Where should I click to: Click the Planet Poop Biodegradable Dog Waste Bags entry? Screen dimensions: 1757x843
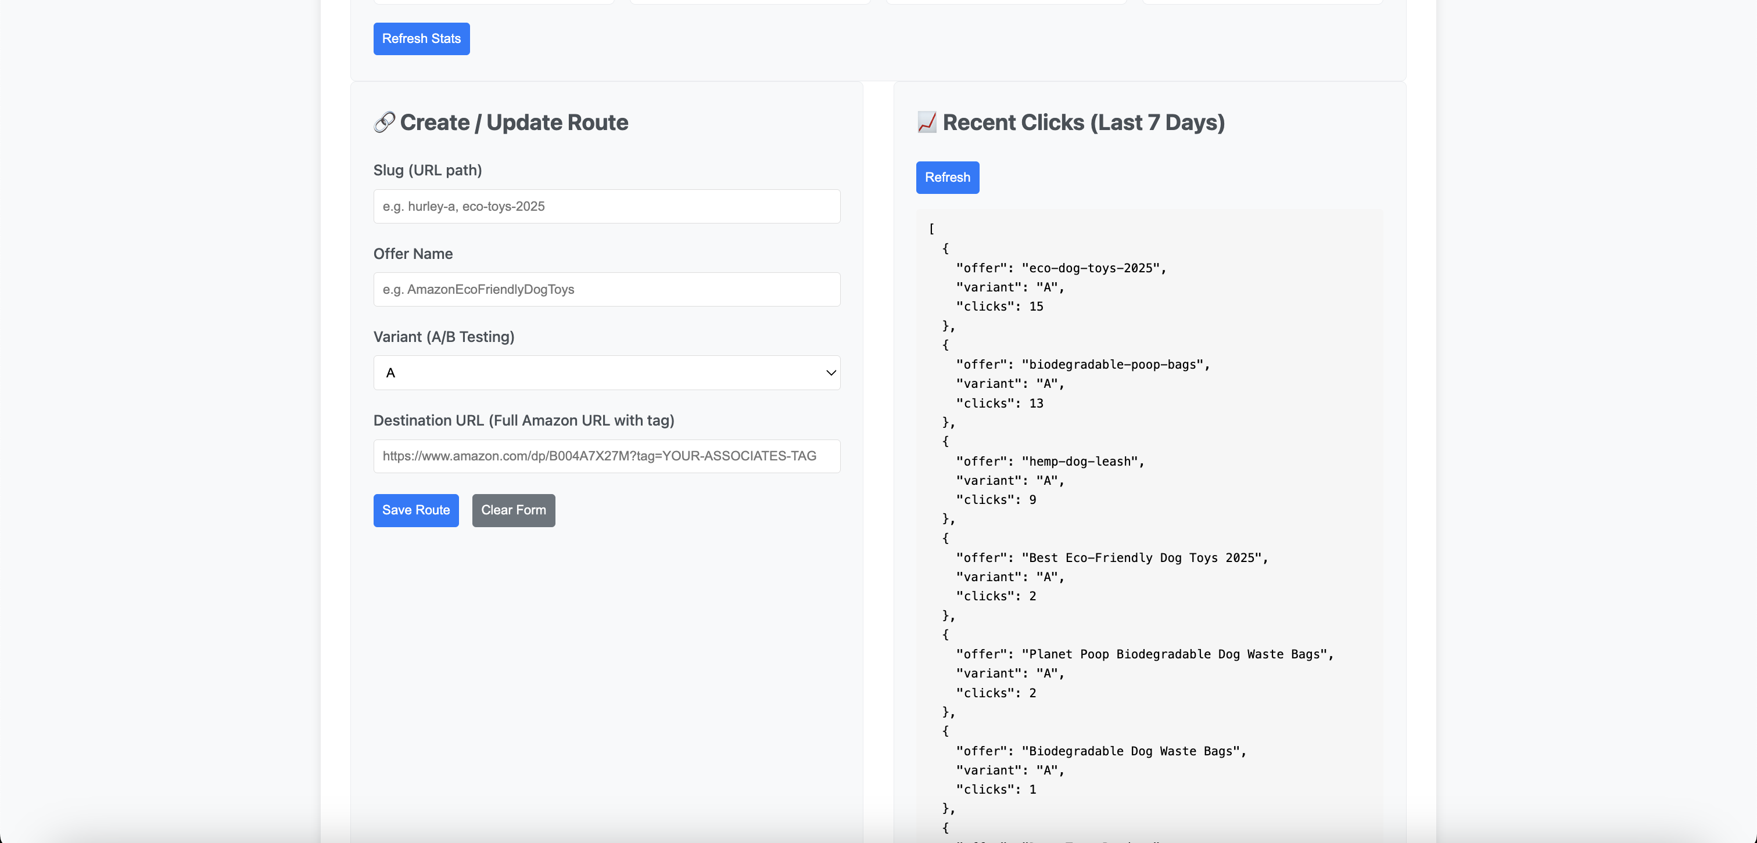(1144, 654)
